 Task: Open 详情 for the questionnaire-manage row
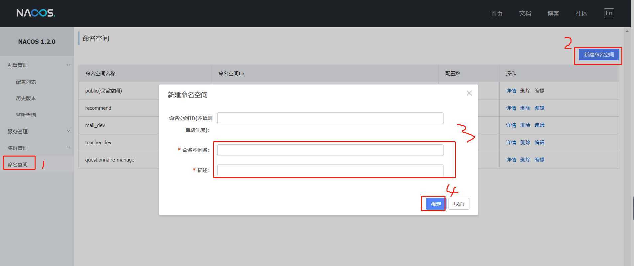tap(511, 160)
